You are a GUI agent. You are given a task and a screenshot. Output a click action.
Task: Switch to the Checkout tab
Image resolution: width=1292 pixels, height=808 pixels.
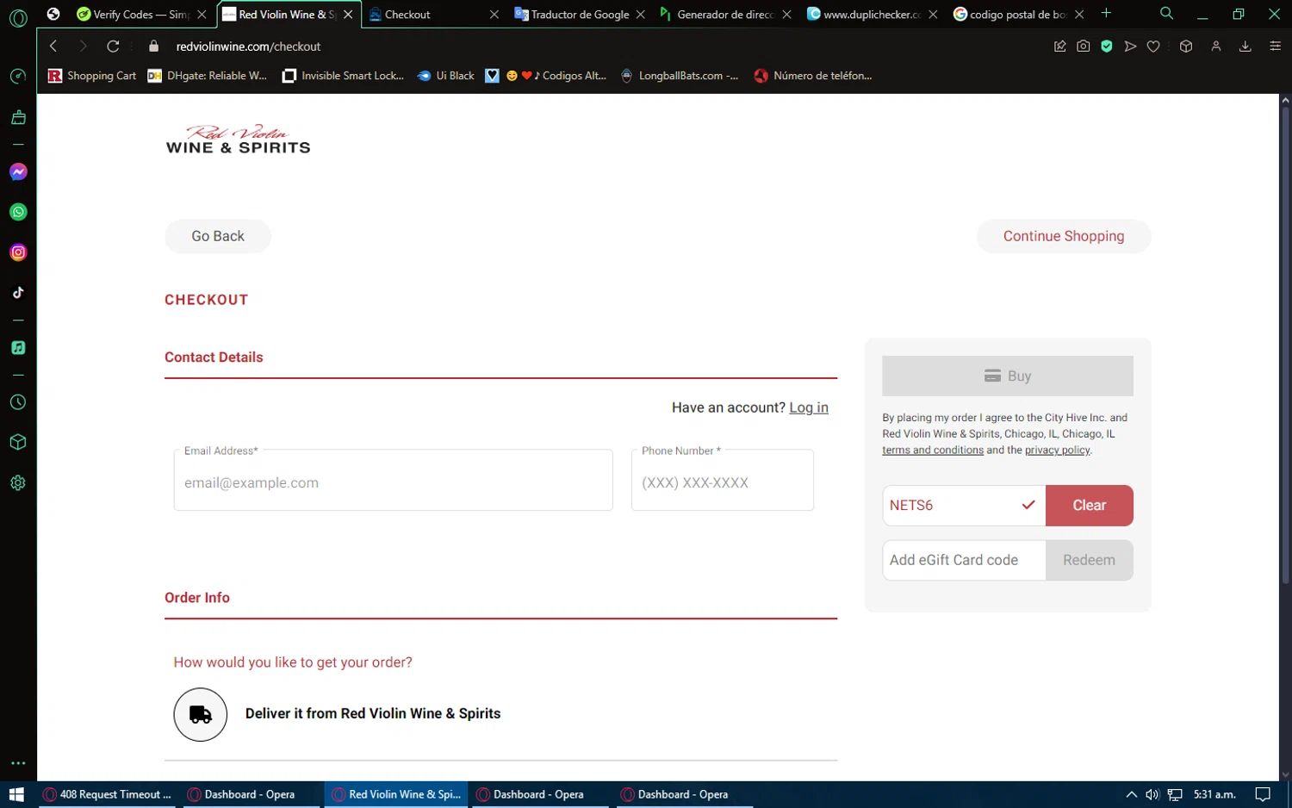(x=433, y=15)
